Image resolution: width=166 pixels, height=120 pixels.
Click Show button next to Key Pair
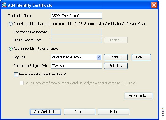[x=116, y=57]
